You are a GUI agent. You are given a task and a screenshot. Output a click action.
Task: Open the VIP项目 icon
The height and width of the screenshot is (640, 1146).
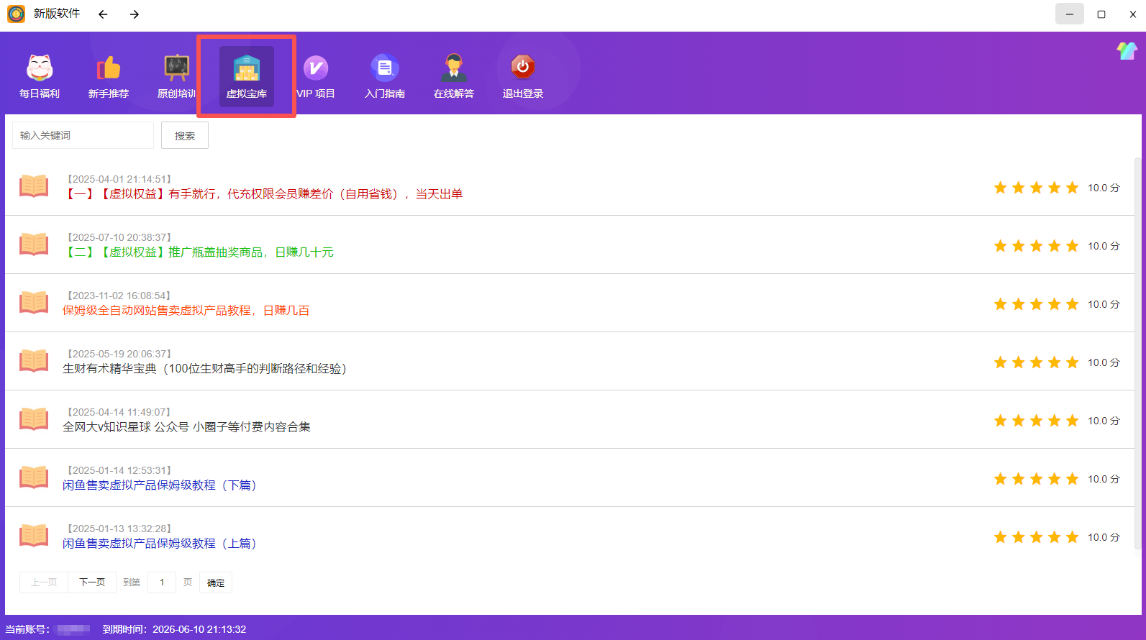(316, 68)
